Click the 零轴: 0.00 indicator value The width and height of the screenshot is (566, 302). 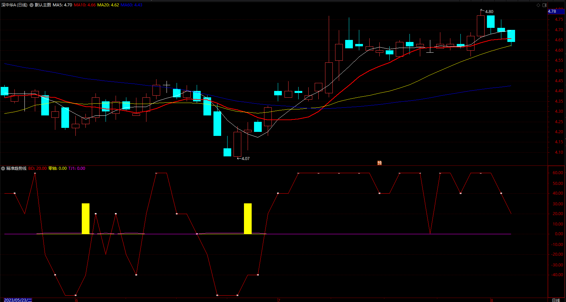[x=58, y=168]
